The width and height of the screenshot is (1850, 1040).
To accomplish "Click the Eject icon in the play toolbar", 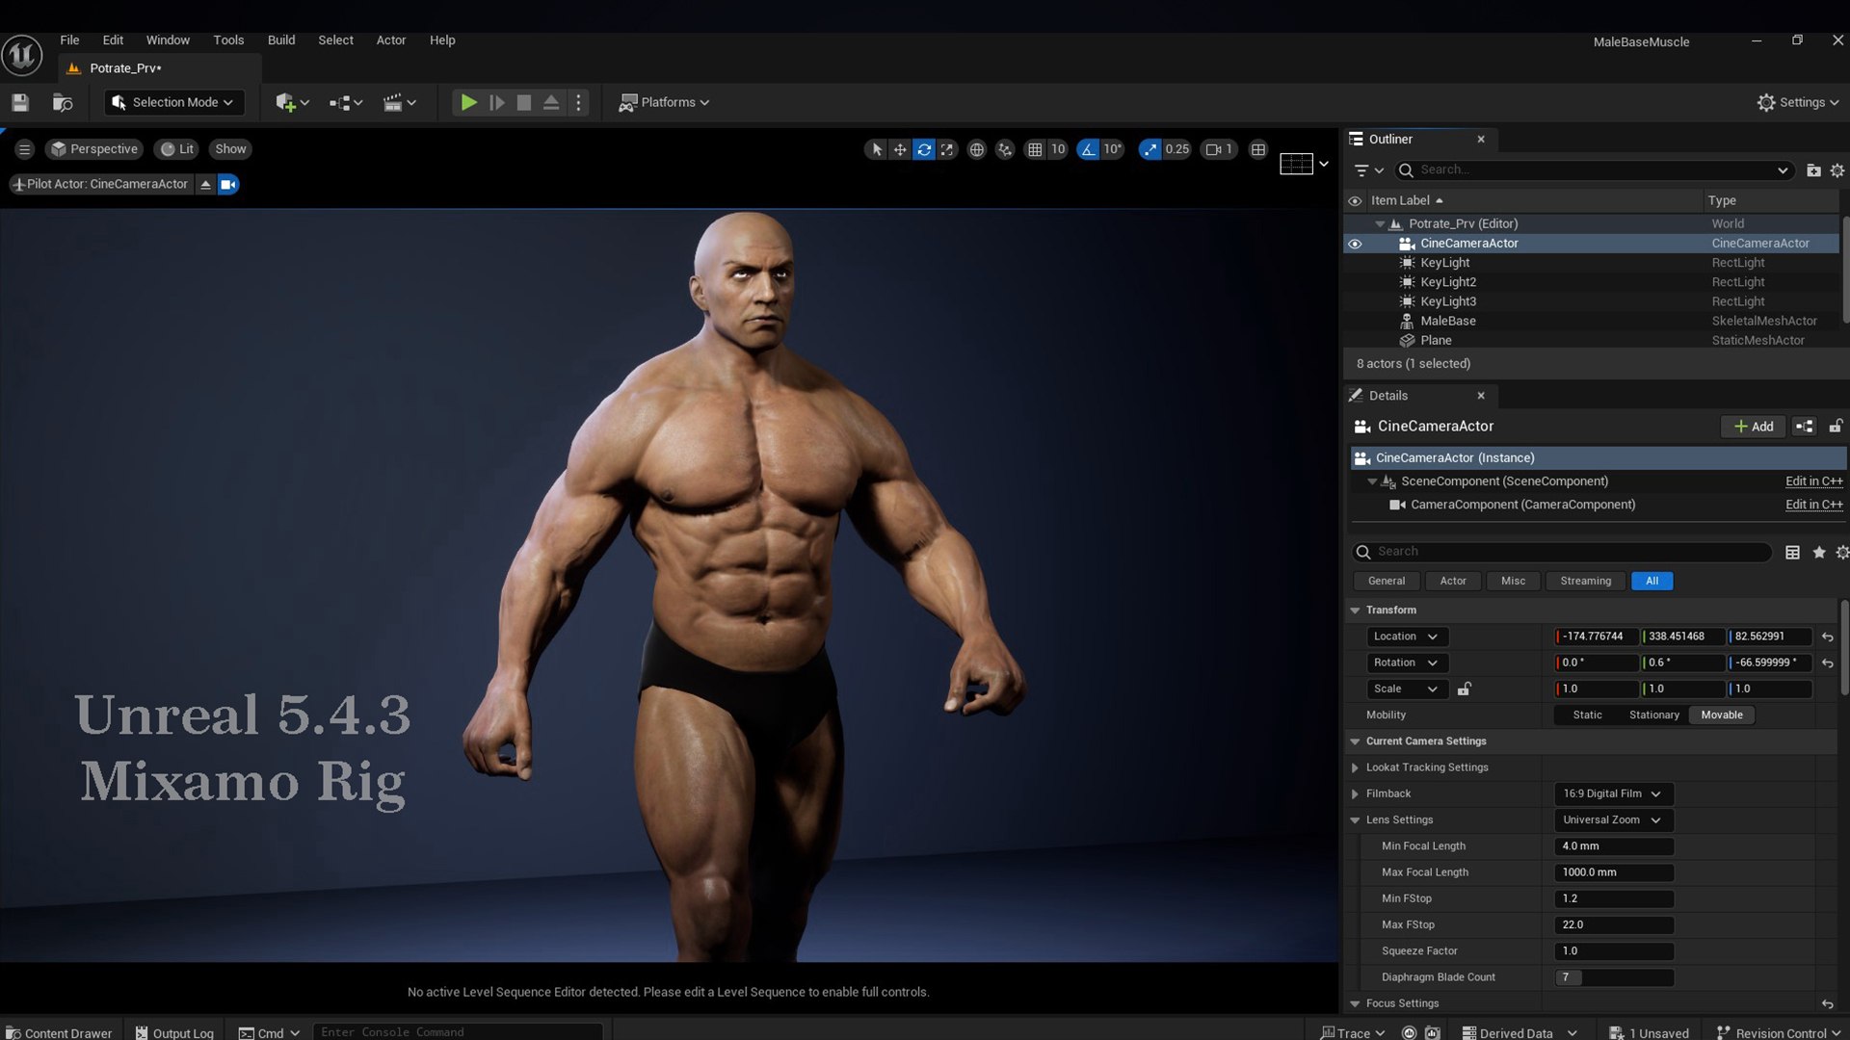I will click(551, 102).
